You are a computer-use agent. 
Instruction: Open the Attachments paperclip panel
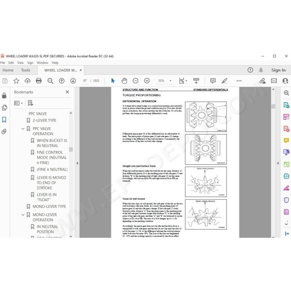pyautogui.click(x=4, y=131)
